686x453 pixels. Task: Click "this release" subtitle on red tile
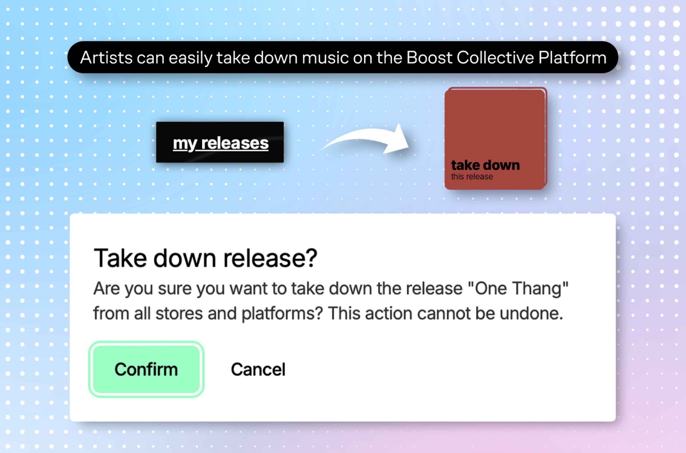click(472, 177)
